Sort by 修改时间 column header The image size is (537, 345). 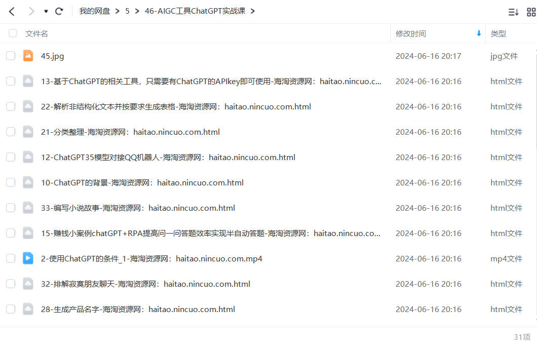411,33
